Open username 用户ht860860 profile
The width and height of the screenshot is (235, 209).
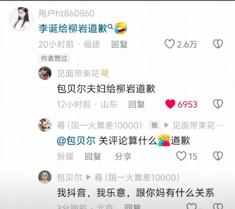67,14
